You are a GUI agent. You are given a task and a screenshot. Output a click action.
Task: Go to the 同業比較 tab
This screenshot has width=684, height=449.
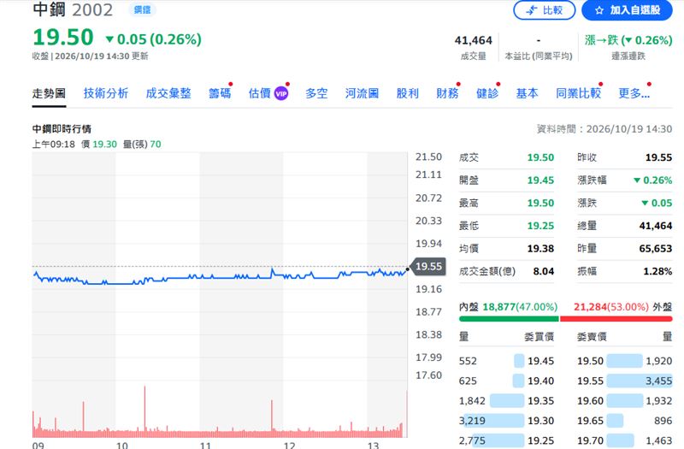click(x=579, y=93)
